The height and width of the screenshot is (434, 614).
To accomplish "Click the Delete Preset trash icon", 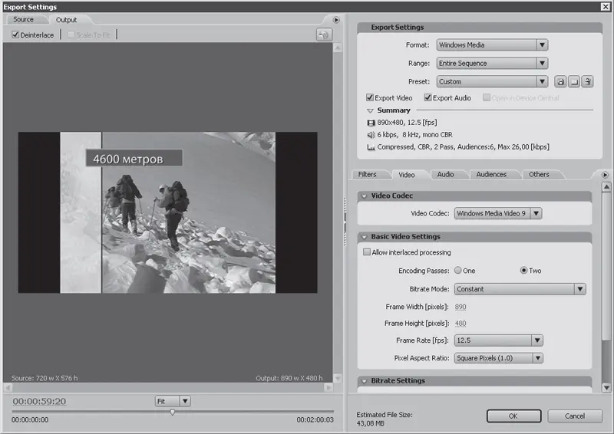I will click(587, 81).
